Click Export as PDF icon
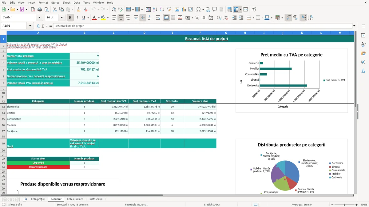Image resolution: width=369 pixels, height=207 pixels. 33,10
